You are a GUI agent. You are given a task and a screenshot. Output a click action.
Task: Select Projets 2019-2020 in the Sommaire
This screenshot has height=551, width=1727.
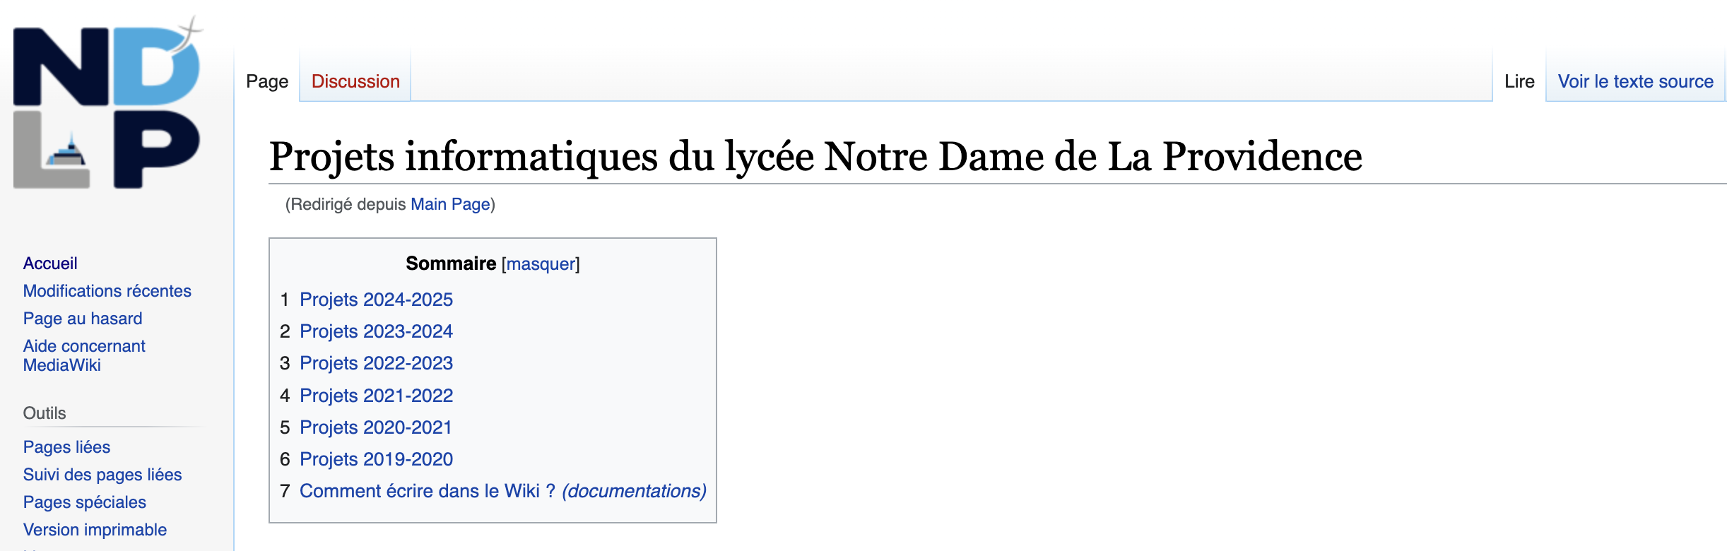(376, 459)
